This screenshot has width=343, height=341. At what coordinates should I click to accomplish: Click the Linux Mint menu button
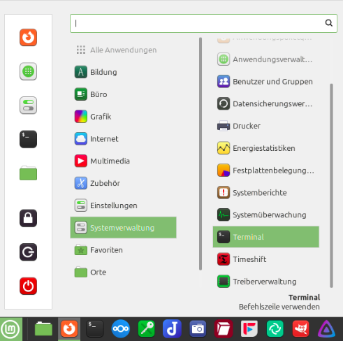11,329
